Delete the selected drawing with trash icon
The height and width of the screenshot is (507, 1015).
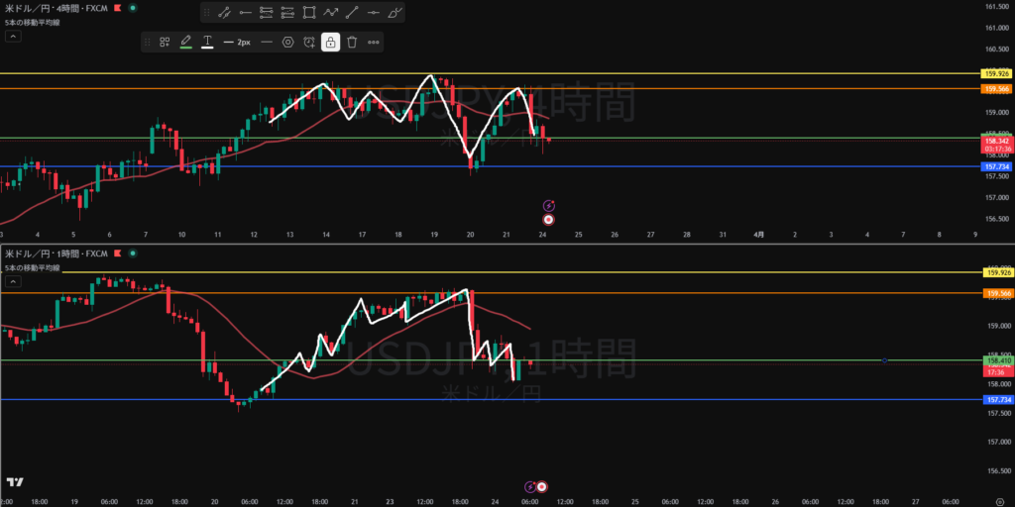pos(352,42)
